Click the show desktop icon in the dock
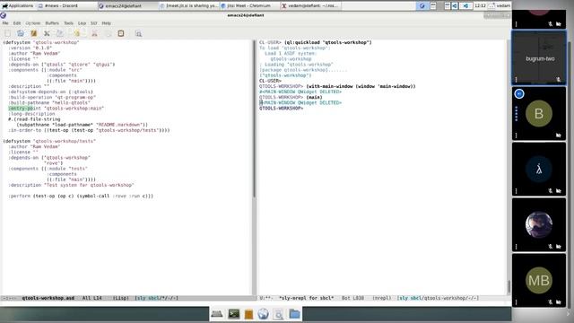The width and height of the screenshot is (574, 323). (217, 314)
